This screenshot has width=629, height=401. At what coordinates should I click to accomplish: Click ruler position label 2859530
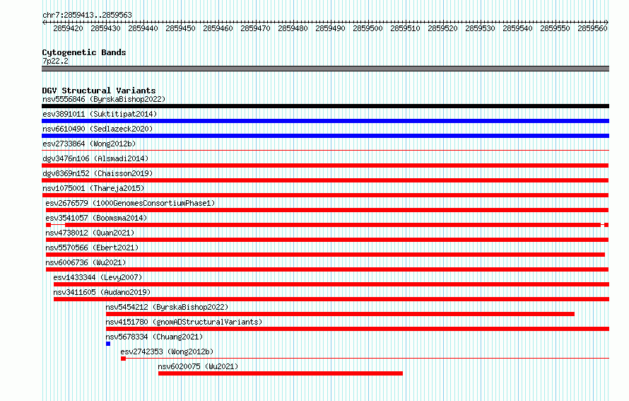tap(480, 28)
